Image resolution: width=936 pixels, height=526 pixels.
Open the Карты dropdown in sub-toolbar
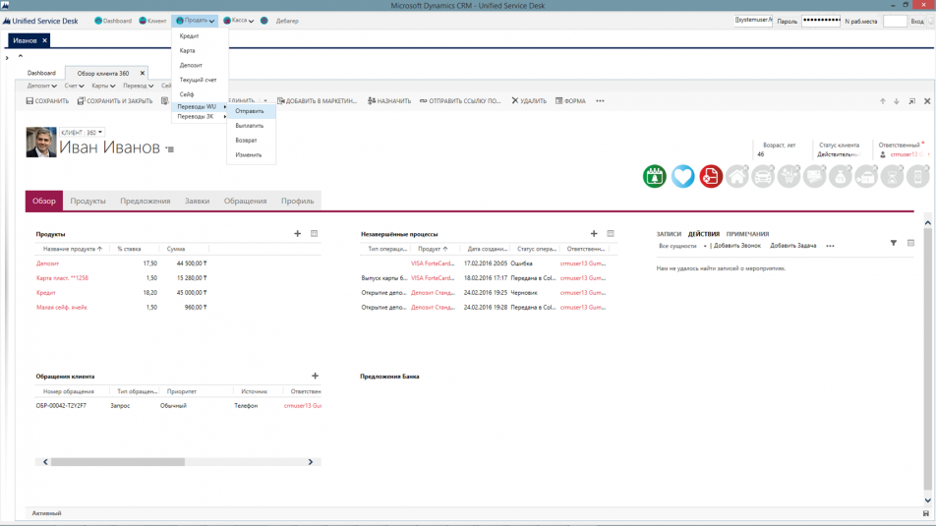pyautogui.click(x=103, y=86)
